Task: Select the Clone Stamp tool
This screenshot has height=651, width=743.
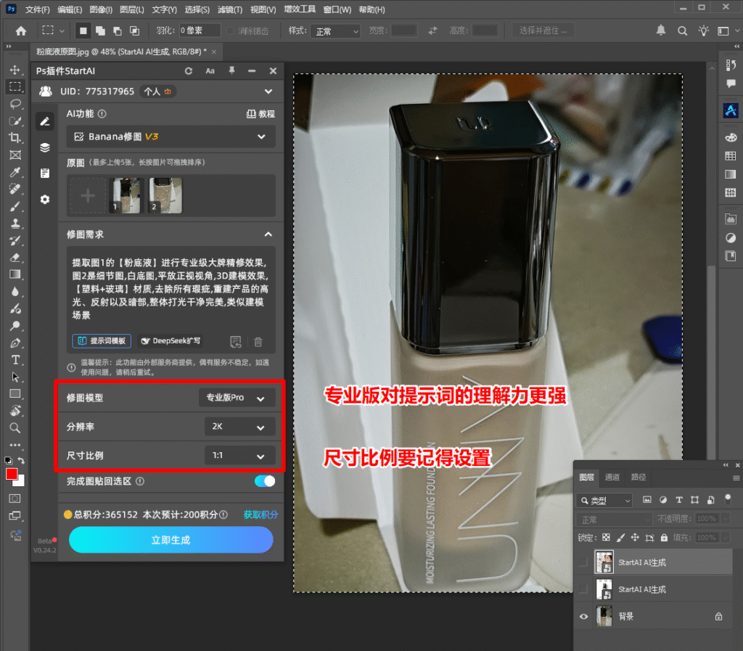Action: [15, 223]
